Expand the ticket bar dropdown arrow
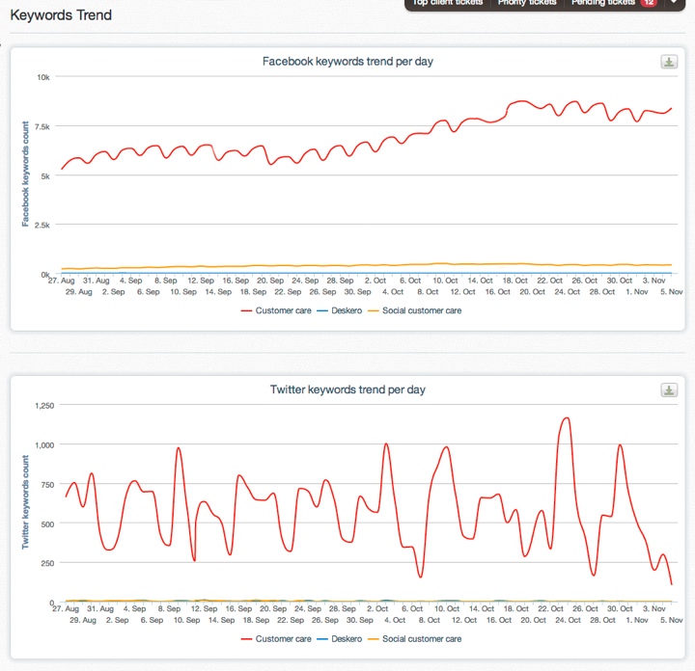Screen dimensions: 695x671 pyautogui.click(x=674, y=2)
